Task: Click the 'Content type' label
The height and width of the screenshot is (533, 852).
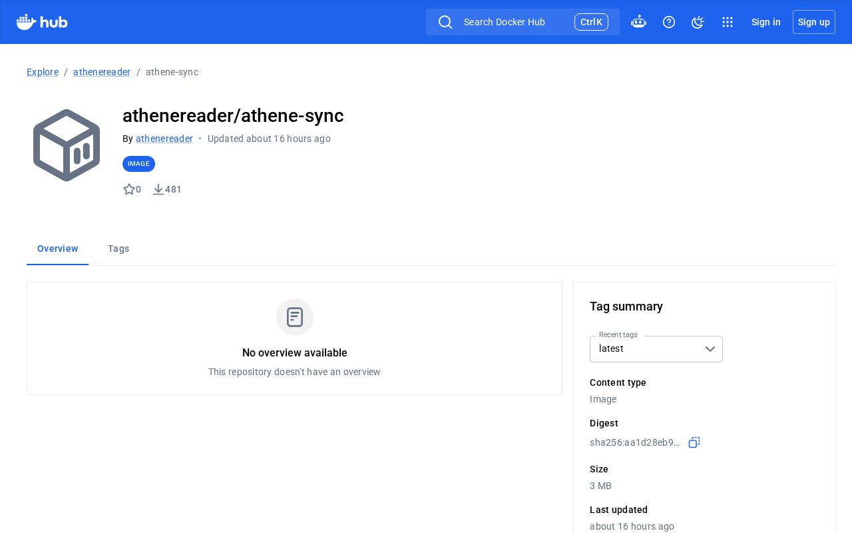Action: tap(618, 382)
